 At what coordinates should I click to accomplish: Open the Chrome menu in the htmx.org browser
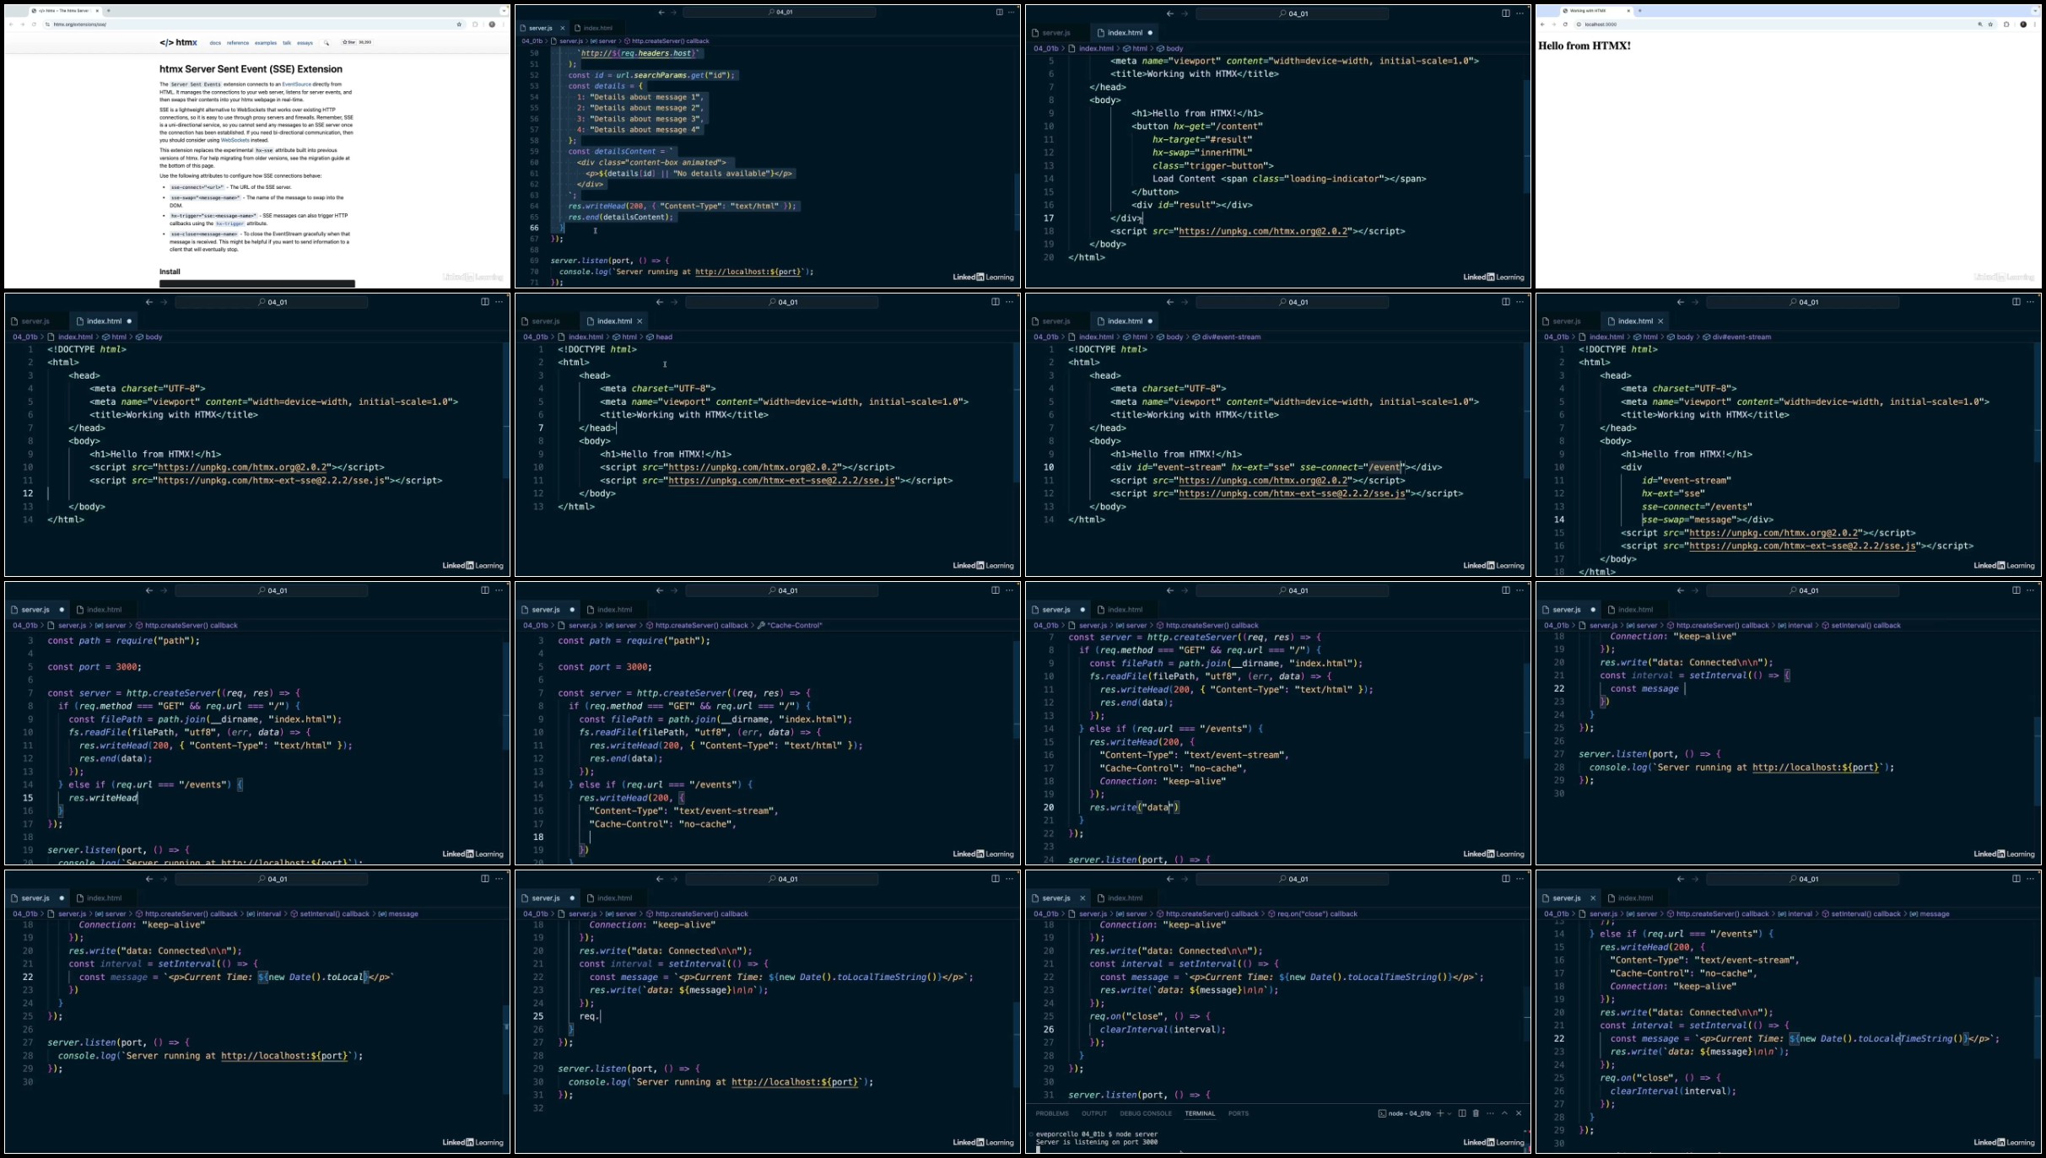point(504,24)
